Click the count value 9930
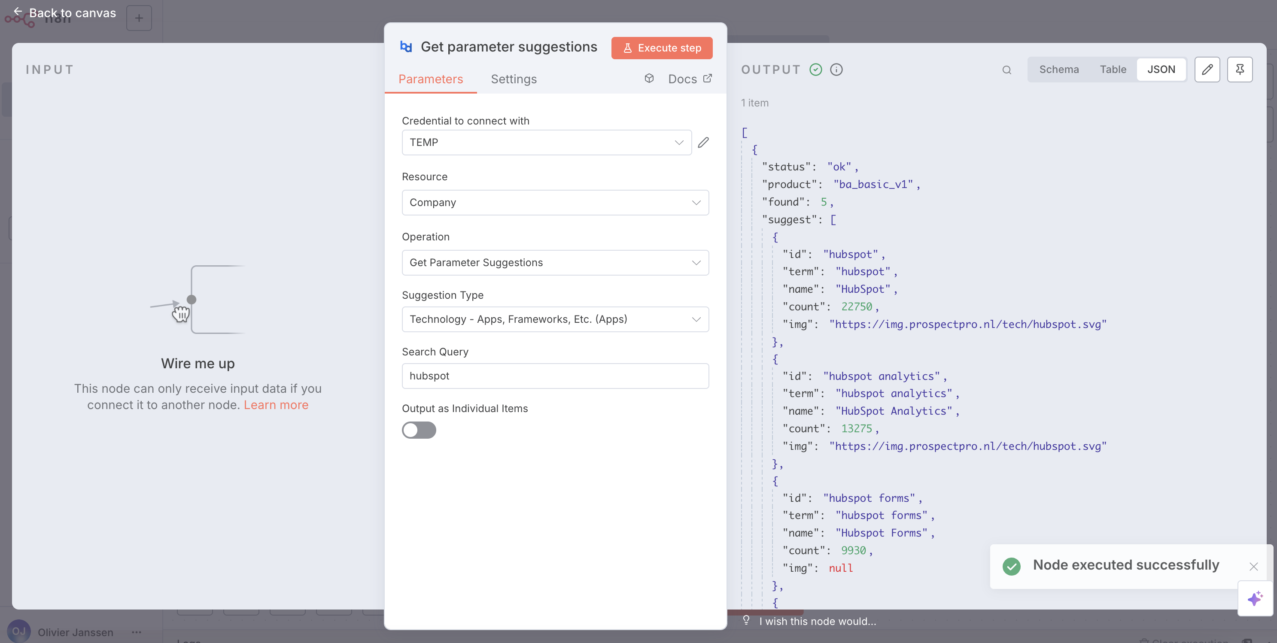 (853, 550)
